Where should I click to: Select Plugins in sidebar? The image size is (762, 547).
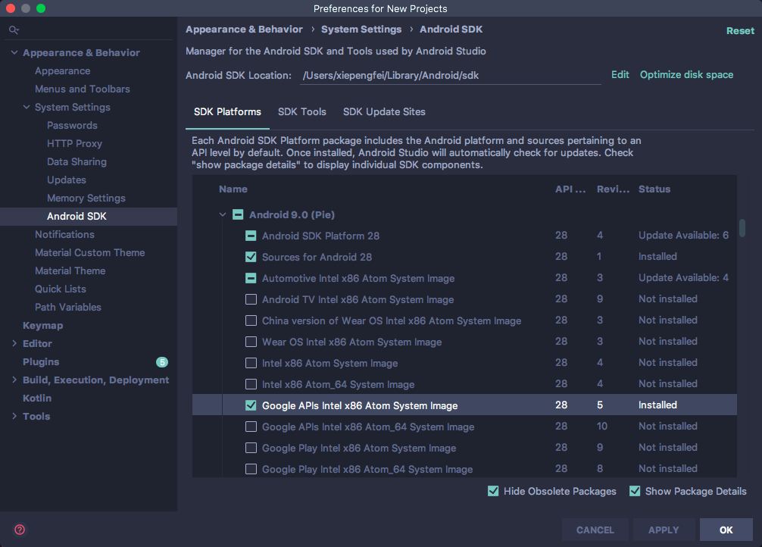[x=41, y=361]
